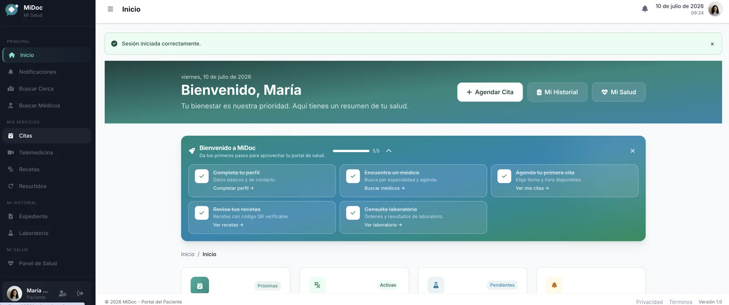Follow the Ver mis citas link

[532, 188]
